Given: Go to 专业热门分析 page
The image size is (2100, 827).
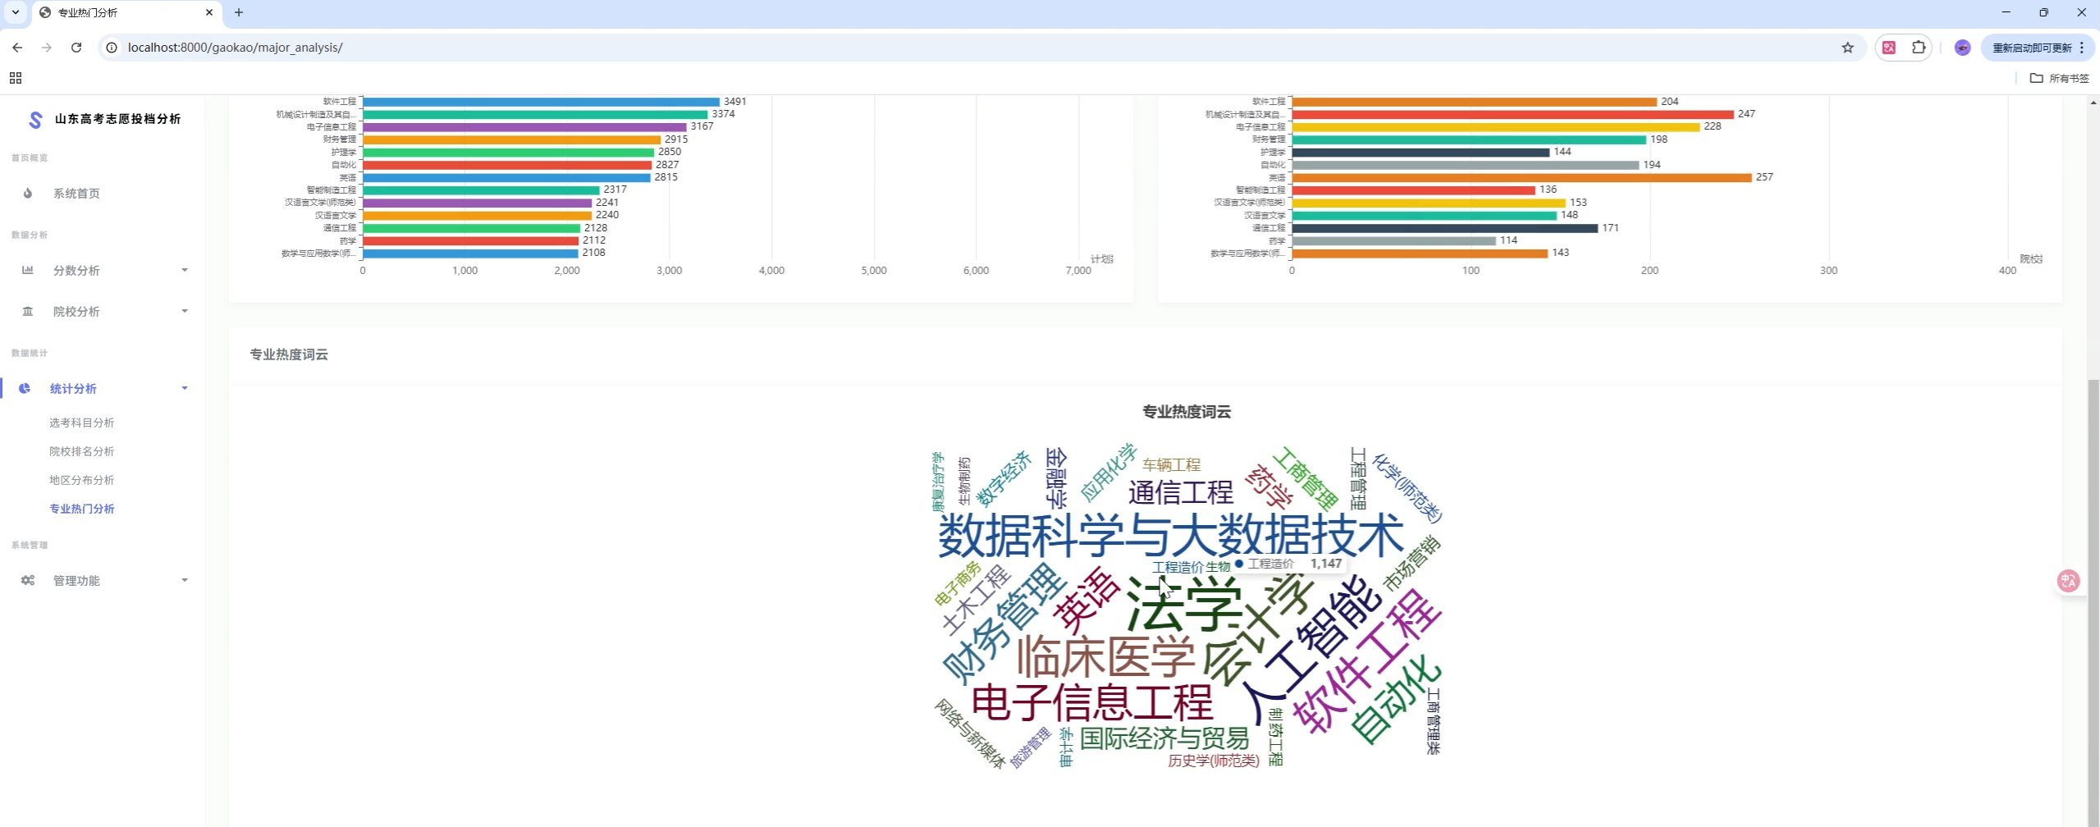Looking at the screenshot, I should [x=82, y=509].
